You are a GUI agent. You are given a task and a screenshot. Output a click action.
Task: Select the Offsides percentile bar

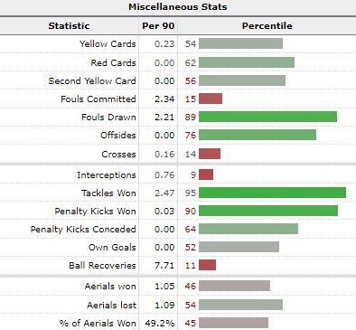point(258,135)
